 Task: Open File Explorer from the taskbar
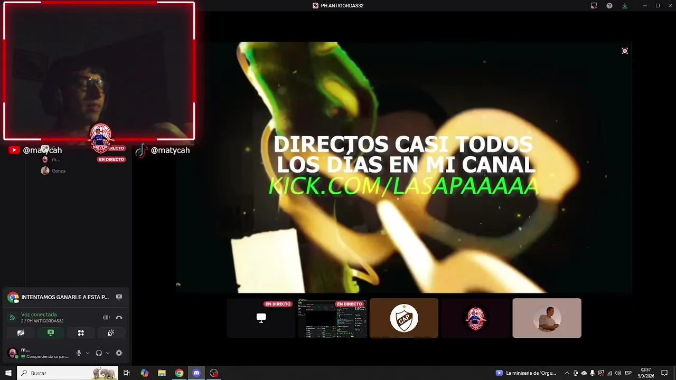click(162, 373)
